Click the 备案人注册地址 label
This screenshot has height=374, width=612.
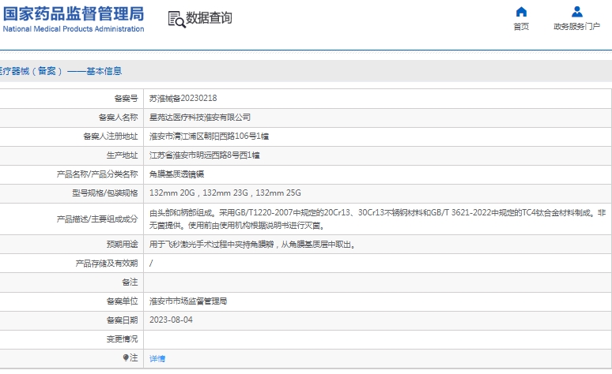[111, 137]
